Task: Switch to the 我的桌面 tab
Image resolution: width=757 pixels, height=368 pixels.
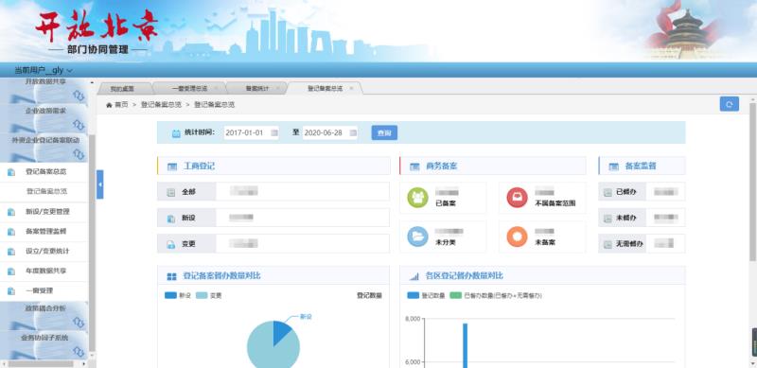Action: pos(122,89)
